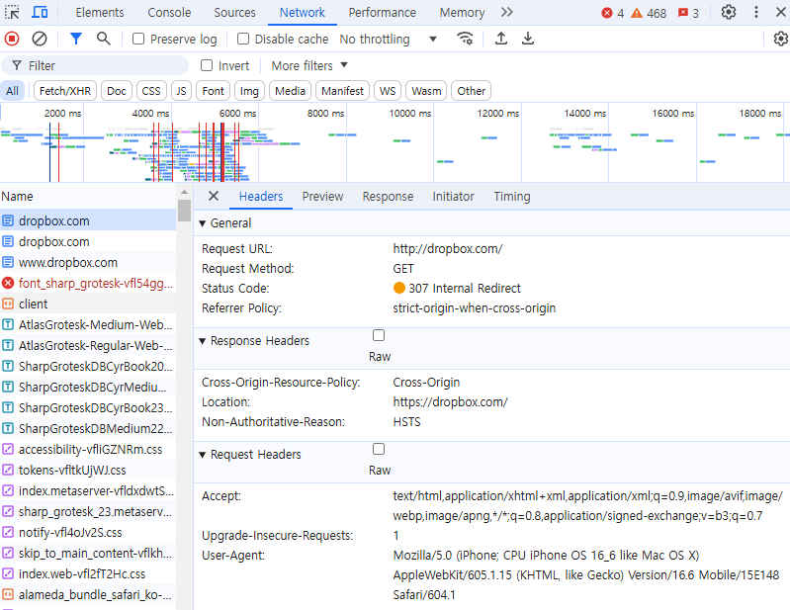Select the client script request row
The image size is (790, 610).
[88, 304]
